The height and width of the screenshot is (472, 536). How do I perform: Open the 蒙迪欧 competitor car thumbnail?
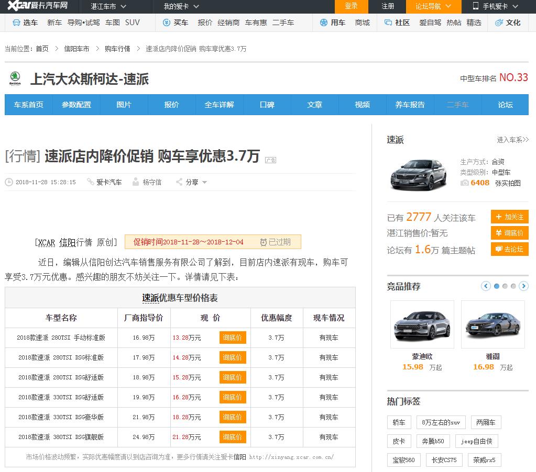[x=422, y=324]
